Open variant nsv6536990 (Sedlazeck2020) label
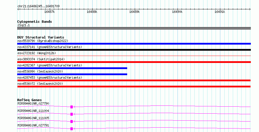 [x=40, y=71]
